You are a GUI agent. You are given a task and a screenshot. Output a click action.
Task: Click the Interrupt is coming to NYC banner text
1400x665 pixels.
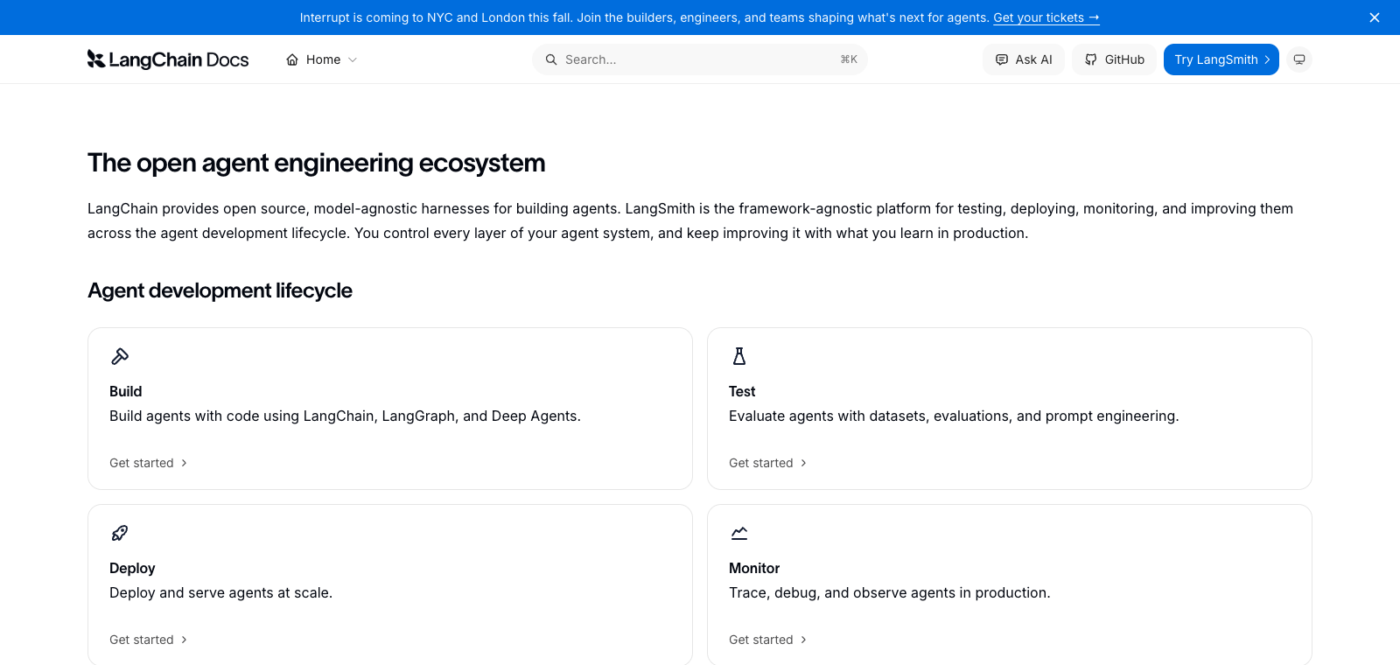tap(645, 17)
